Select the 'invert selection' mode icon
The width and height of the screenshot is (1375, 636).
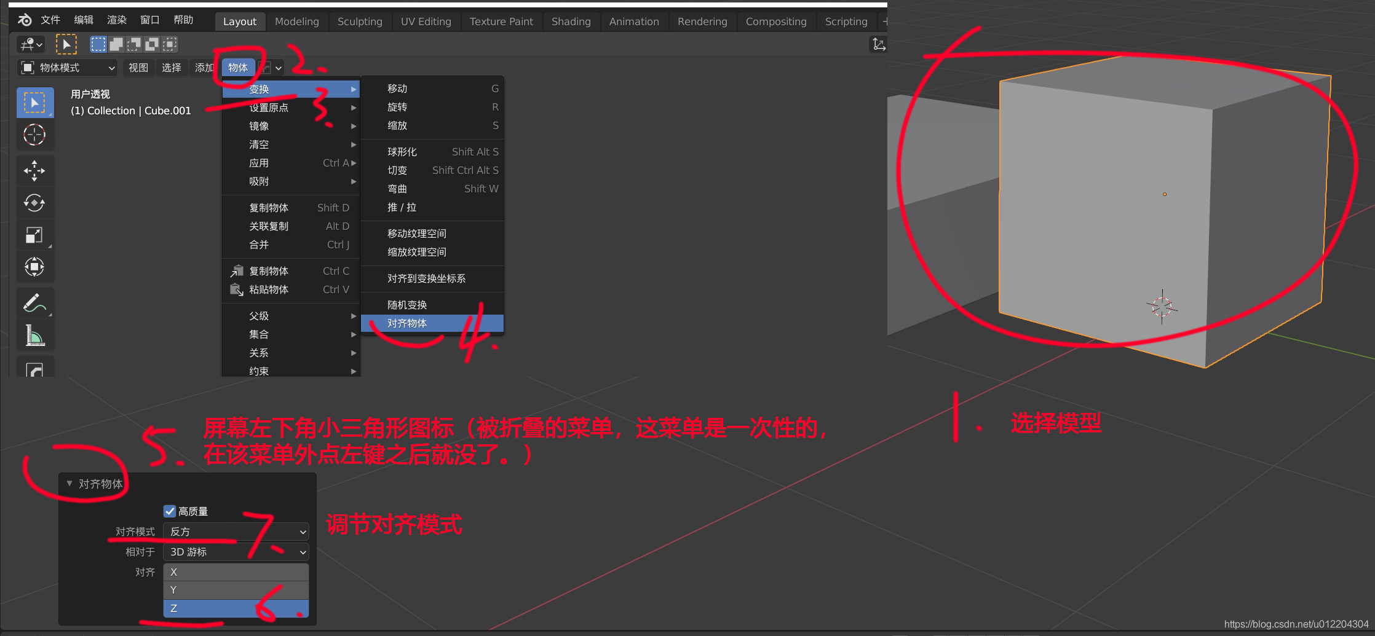(x=152, y=44)
